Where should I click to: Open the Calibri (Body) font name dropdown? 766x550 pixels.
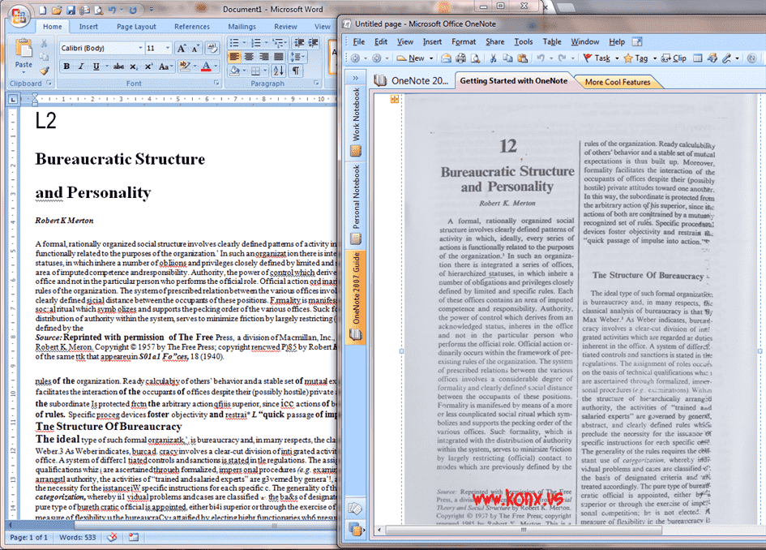pyautogui.click(x=141, y=48)
